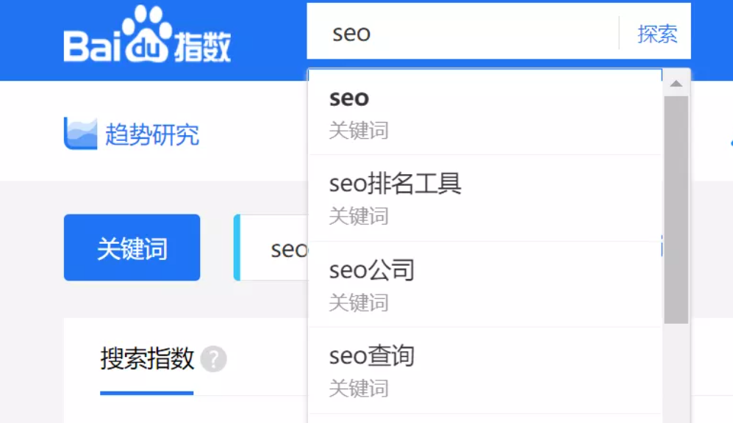Click 关键词 label under seo公司 suggestion
The image size is (733, 423).
[x=358, y=302]
